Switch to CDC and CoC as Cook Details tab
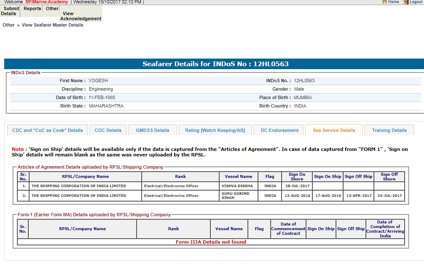This screenshot has height=266, width=424. pos(48,130)
